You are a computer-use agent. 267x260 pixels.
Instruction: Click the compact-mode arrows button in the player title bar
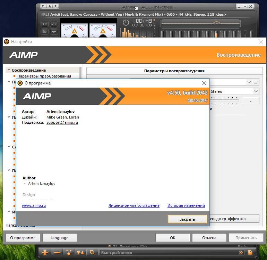click(245, 7)
